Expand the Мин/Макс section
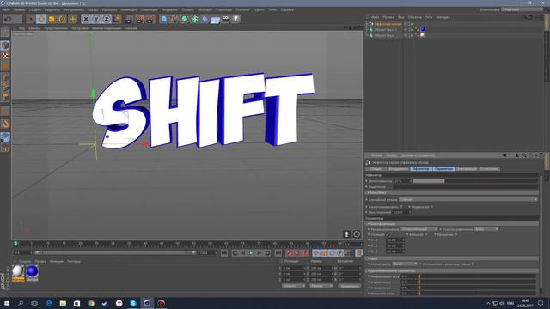This screenshot has height=309, width=550. click(453, 192)
